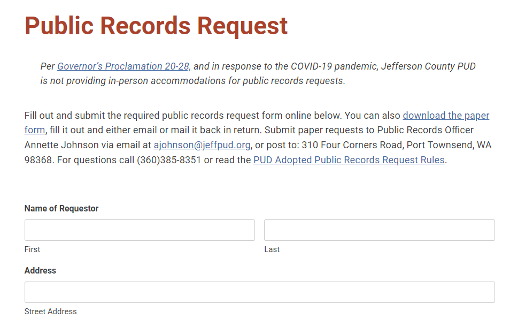Focus the First name input field
Screen dimensions: 510x319
point(140,230)
